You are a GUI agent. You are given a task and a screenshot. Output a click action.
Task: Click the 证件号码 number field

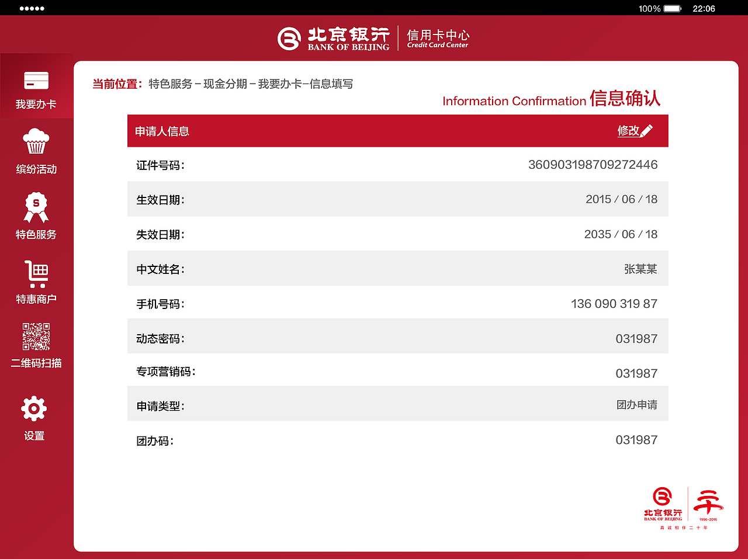point(591,164)
